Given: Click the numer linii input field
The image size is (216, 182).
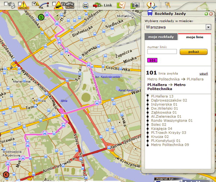Looking at the screenshot, I should pyautogui.click(x=162, y=52).
